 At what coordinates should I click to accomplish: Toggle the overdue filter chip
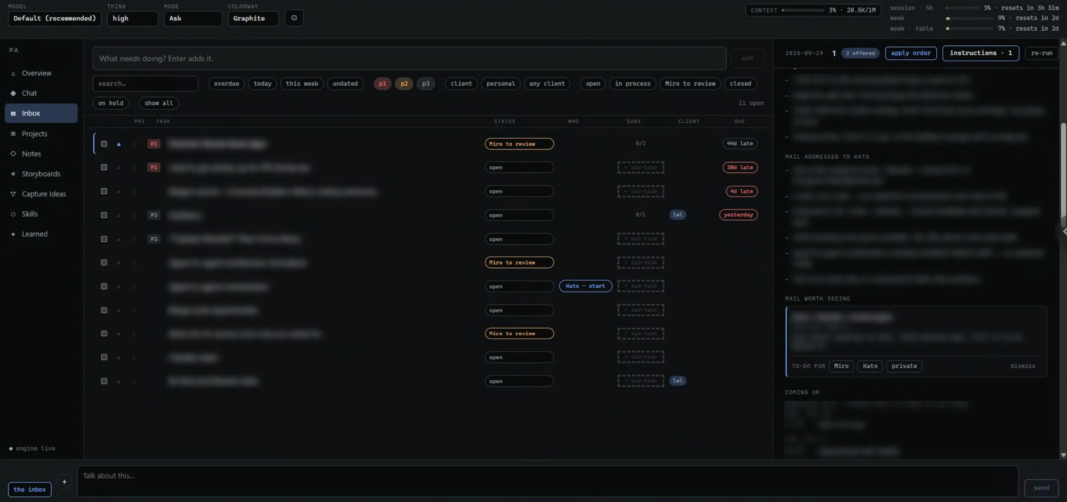tap(226, 84)
